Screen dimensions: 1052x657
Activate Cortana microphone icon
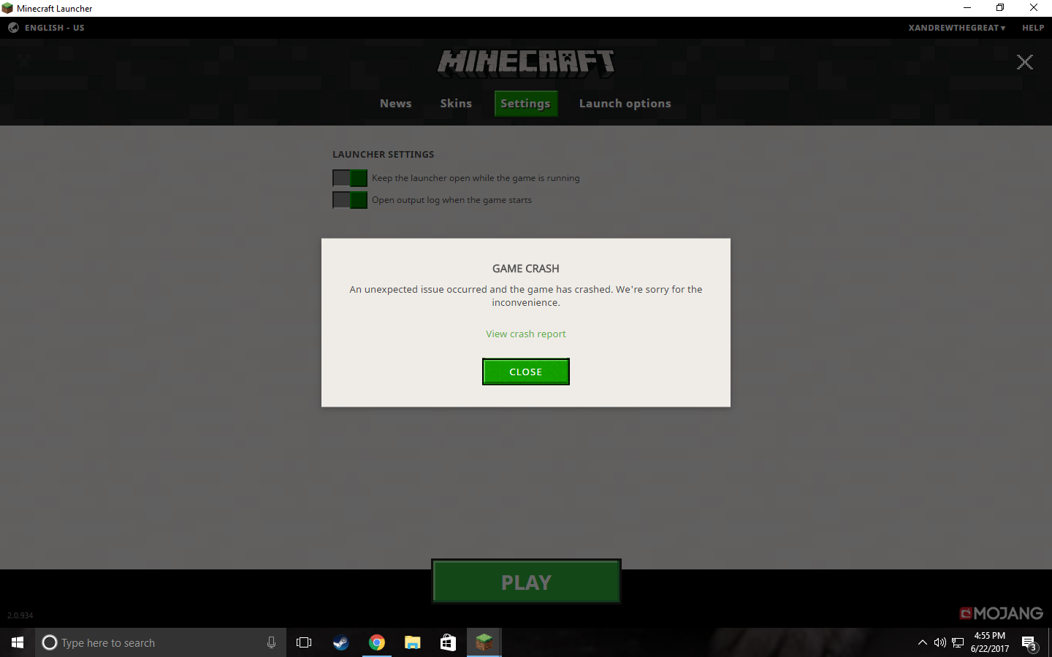pos(271,642)
